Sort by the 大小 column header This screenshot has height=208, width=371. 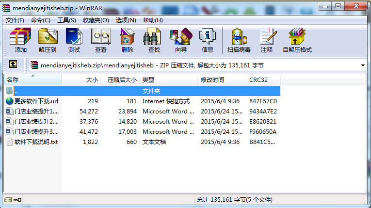point(81,80)
